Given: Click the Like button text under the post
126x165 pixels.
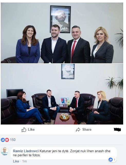Looking at the screenshot, I should [x=31, y=129].
